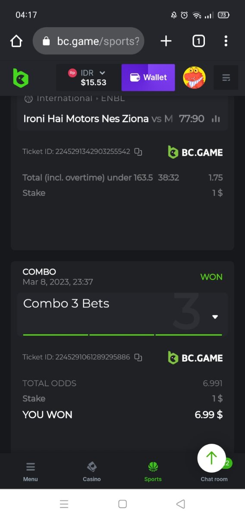Open the tab switcher showing 1 tab

[198, 41]
